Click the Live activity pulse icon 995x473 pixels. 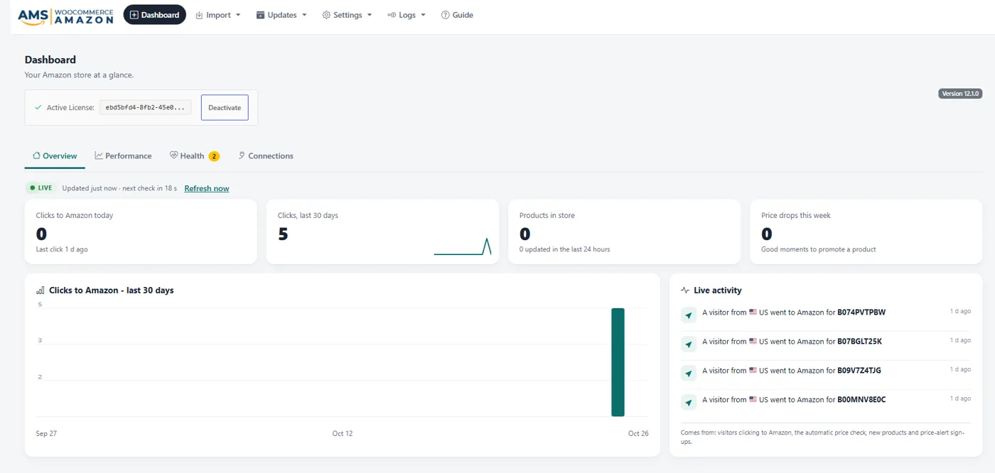pos(685,290)
